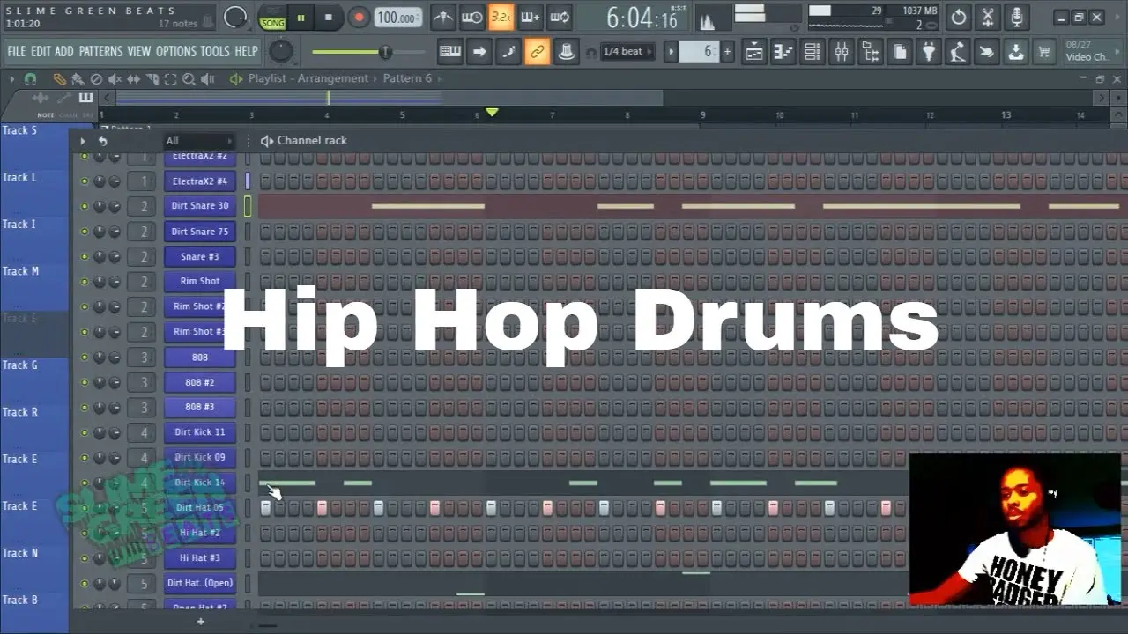Select the playlist paint brush tool
Viewport: 1128px width, 634px height.
point(78,78)
